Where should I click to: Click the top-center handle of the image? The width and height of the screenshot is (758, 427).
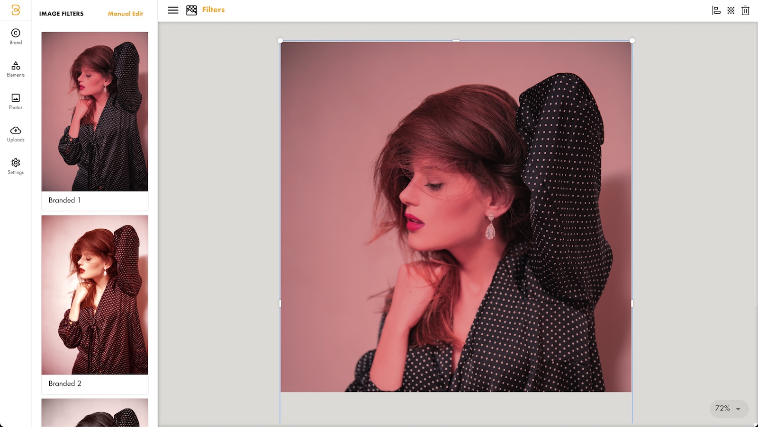point(456,41)
